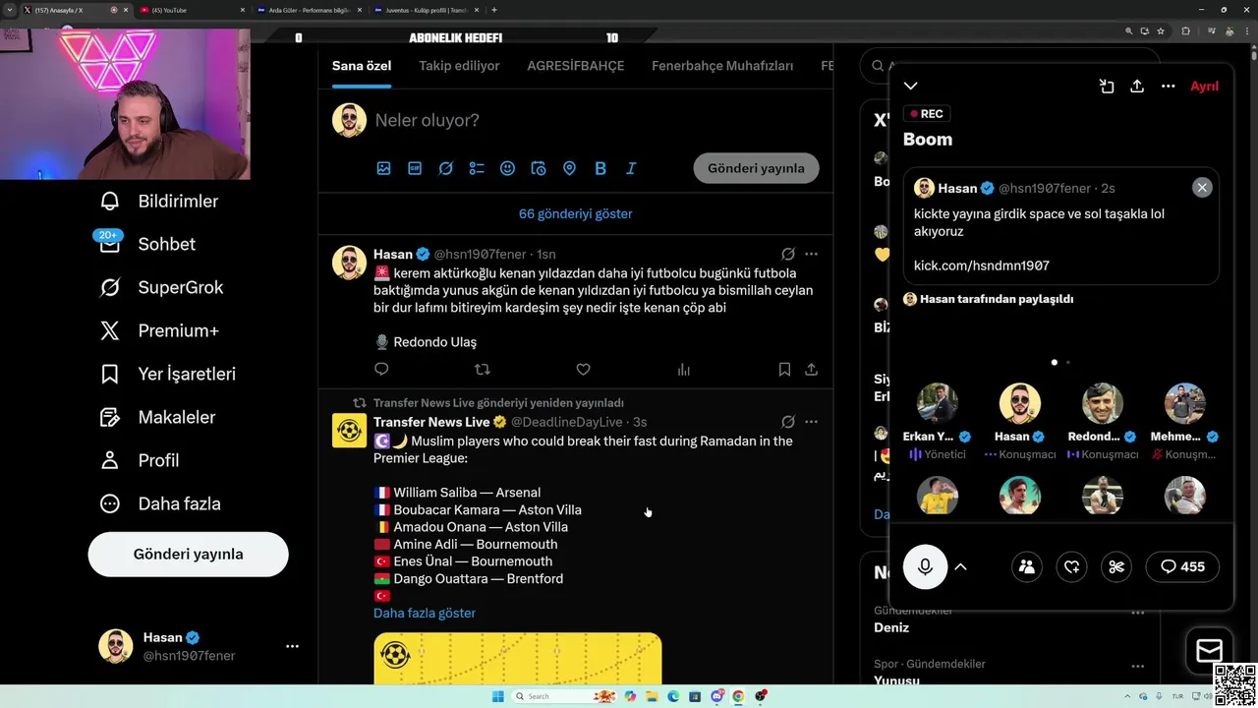Image resolution: width=1258 pixels, height=708 pixels.
Task: Open Yer İşaretleri bookmarks
Action: [168, 374]
